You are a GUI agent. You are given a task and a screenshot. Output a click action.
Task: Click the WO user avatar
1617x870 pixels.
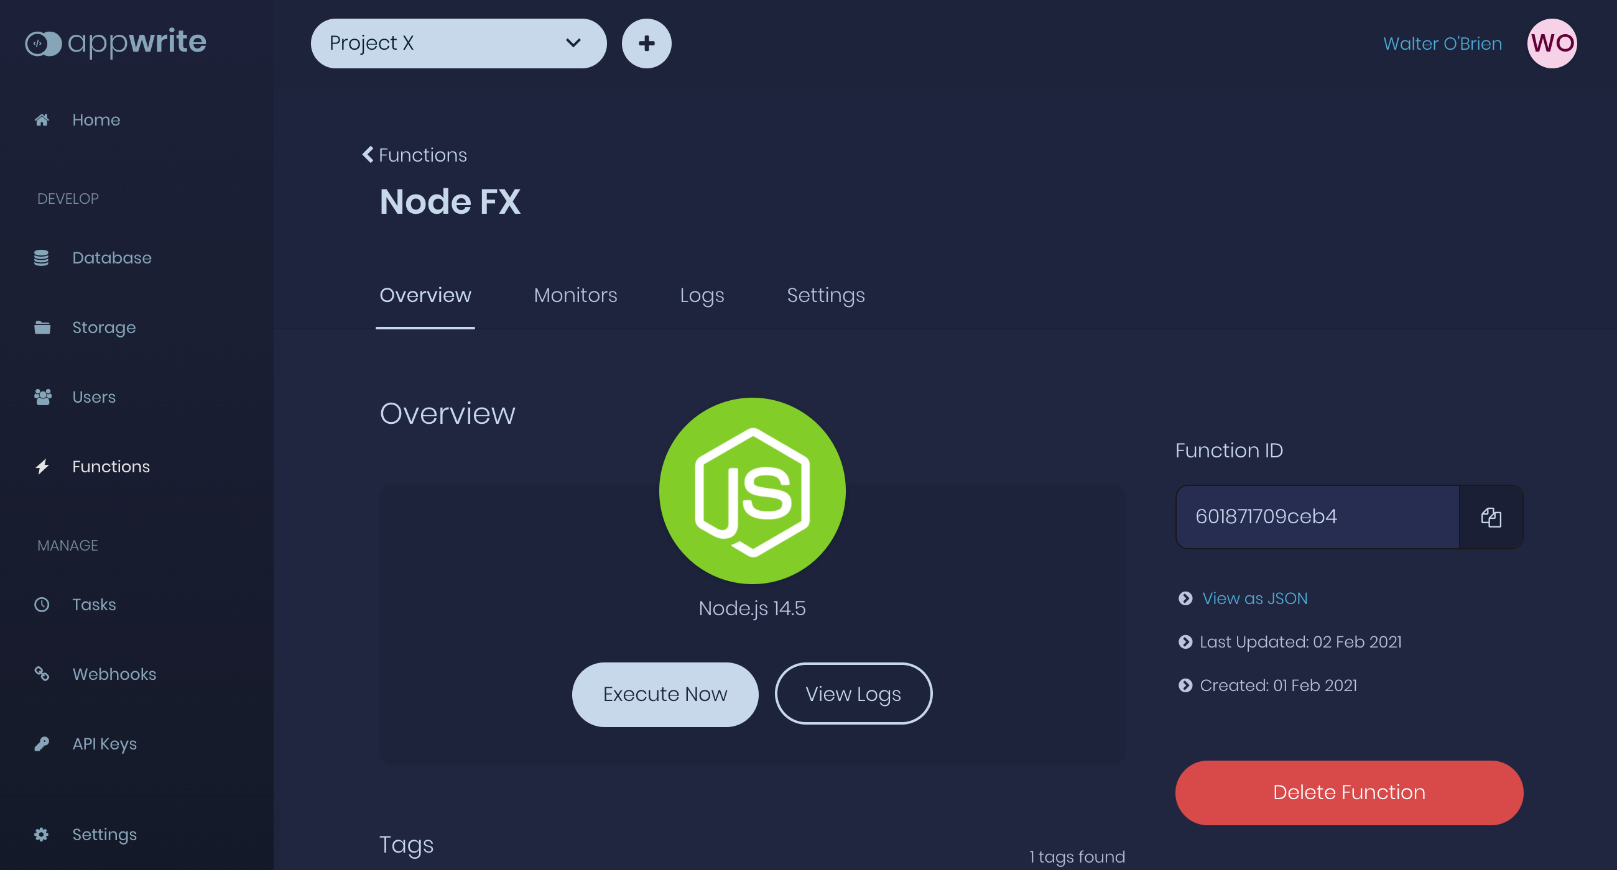(x=1552, y=43)
